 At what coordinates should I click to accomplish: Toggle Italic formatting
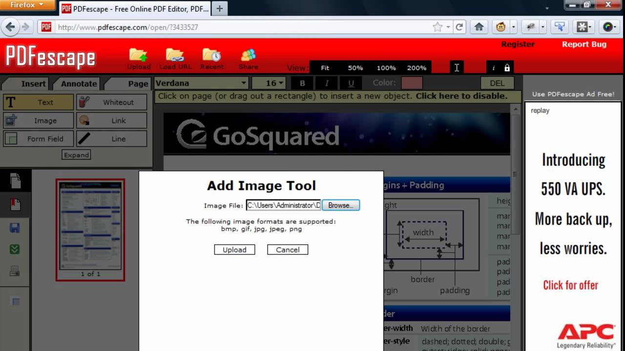327,83
